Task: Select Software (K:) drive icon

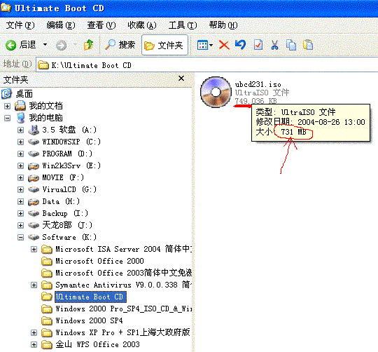Action: pos(34,237)
